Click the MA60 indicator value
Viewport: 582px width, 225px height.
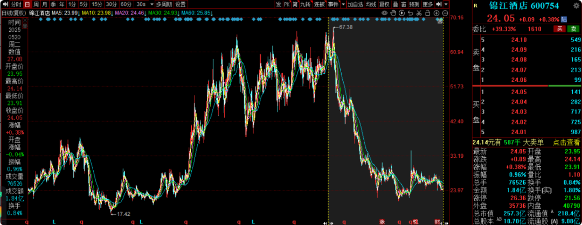tap(197, 13)
